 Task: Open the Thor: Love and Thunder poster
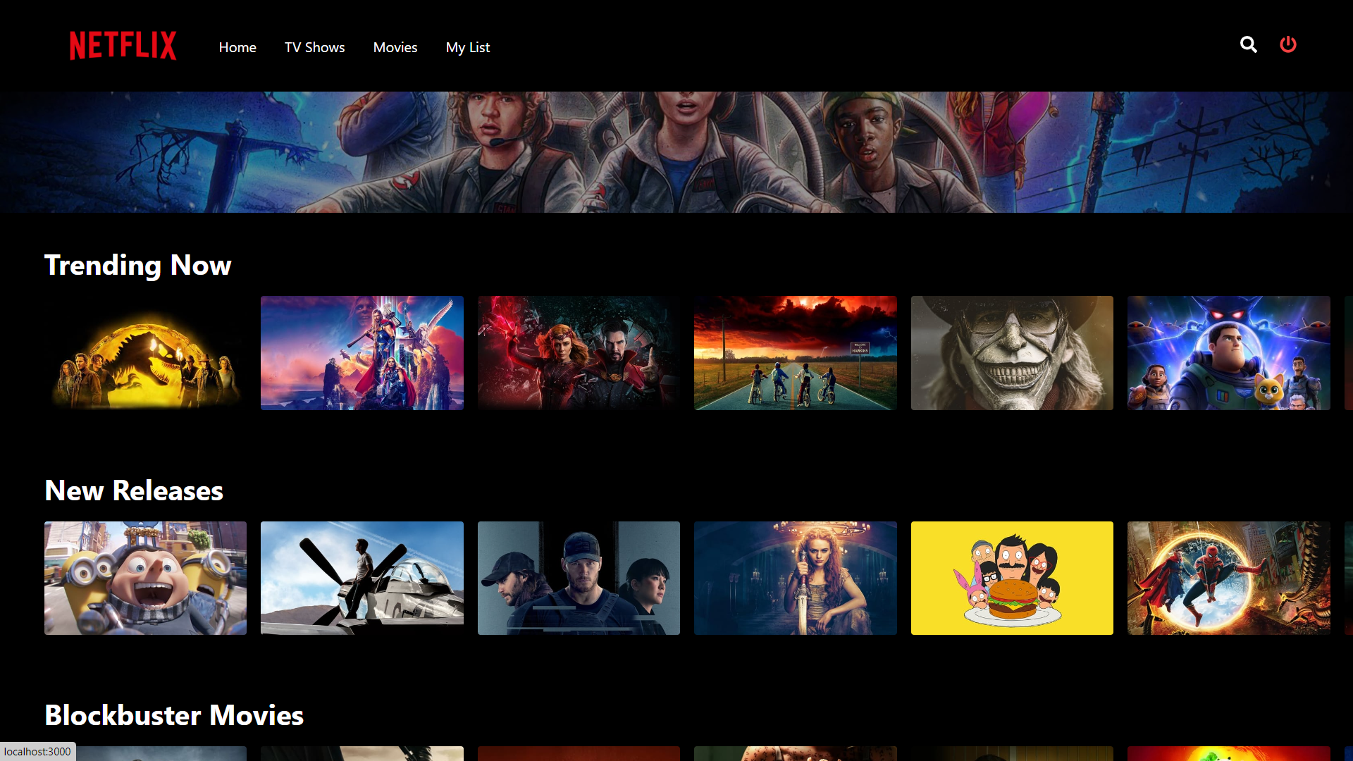click(x=362, y=352)
